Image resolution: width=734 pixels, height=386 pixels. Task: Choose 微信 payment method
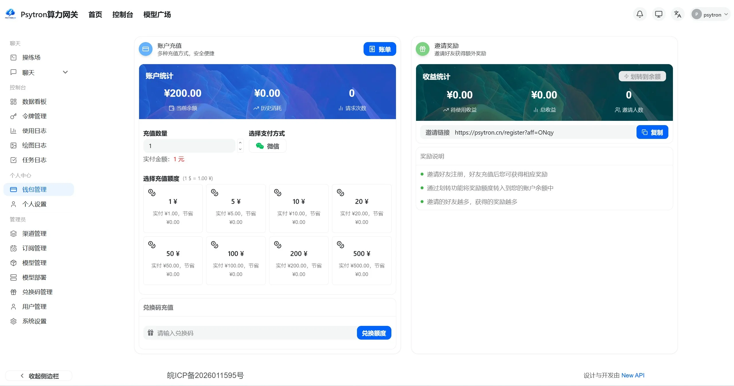[x=268, y=146]
